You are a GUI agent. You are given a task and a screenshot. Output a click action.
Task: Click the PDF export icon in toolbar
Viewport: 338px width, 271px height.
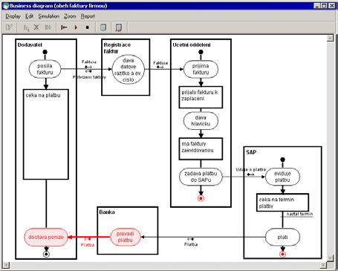click(x=119, y=27)
